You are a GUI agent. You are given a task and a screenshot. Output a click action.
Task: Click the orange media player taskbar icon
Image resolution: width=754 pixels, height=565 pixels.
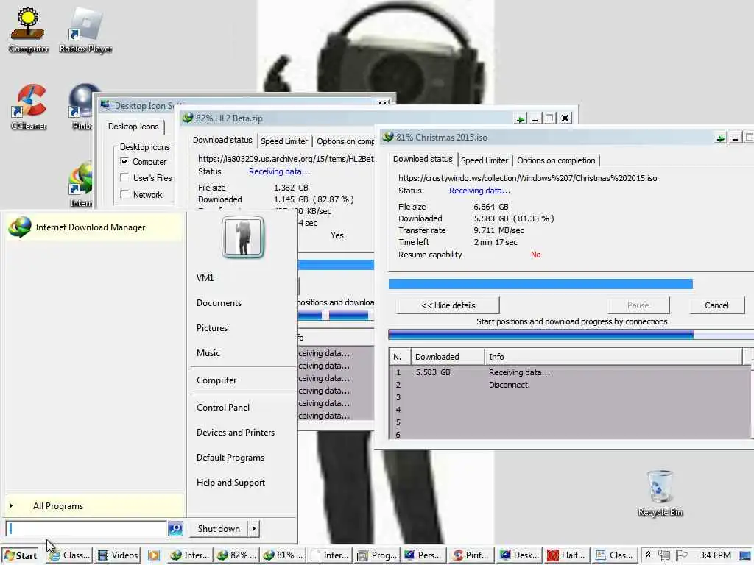click(154, 555)
